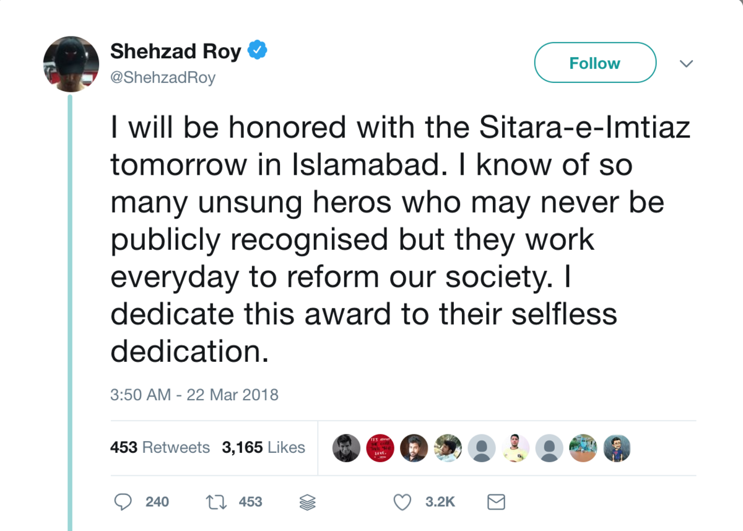
Task: Send tweet via envelope message icon
Action: [x=497, y=502]
